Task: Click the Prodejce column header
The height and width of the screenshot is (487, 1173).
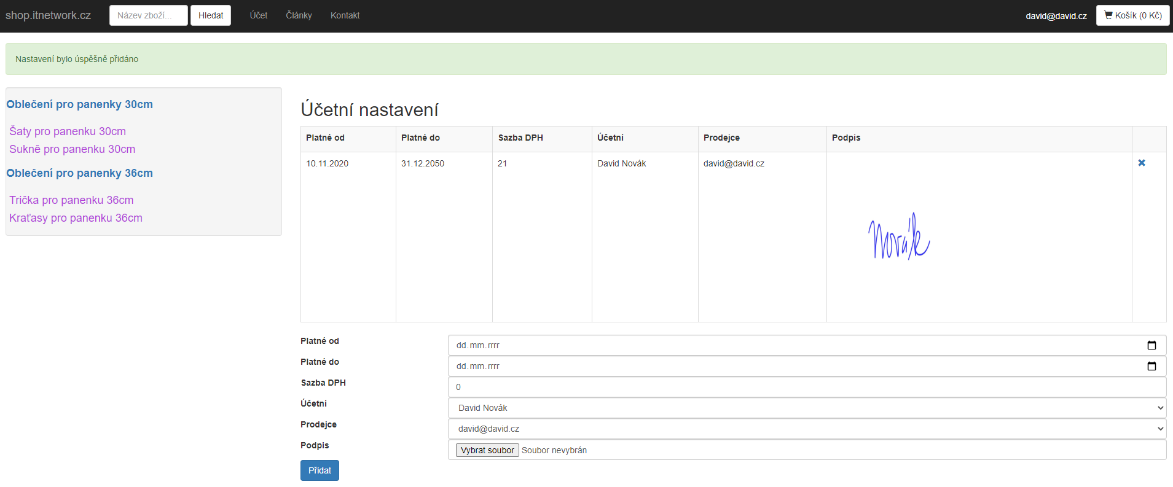Action: (763, 139)
